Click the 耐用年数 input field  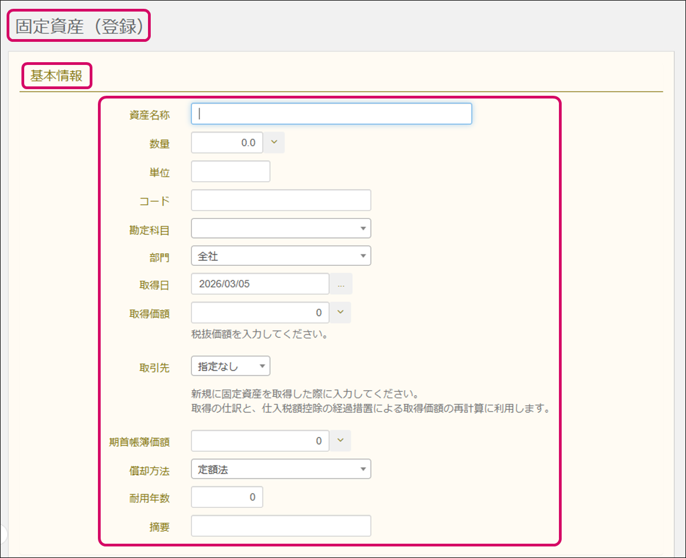click(x=227, y=497)
